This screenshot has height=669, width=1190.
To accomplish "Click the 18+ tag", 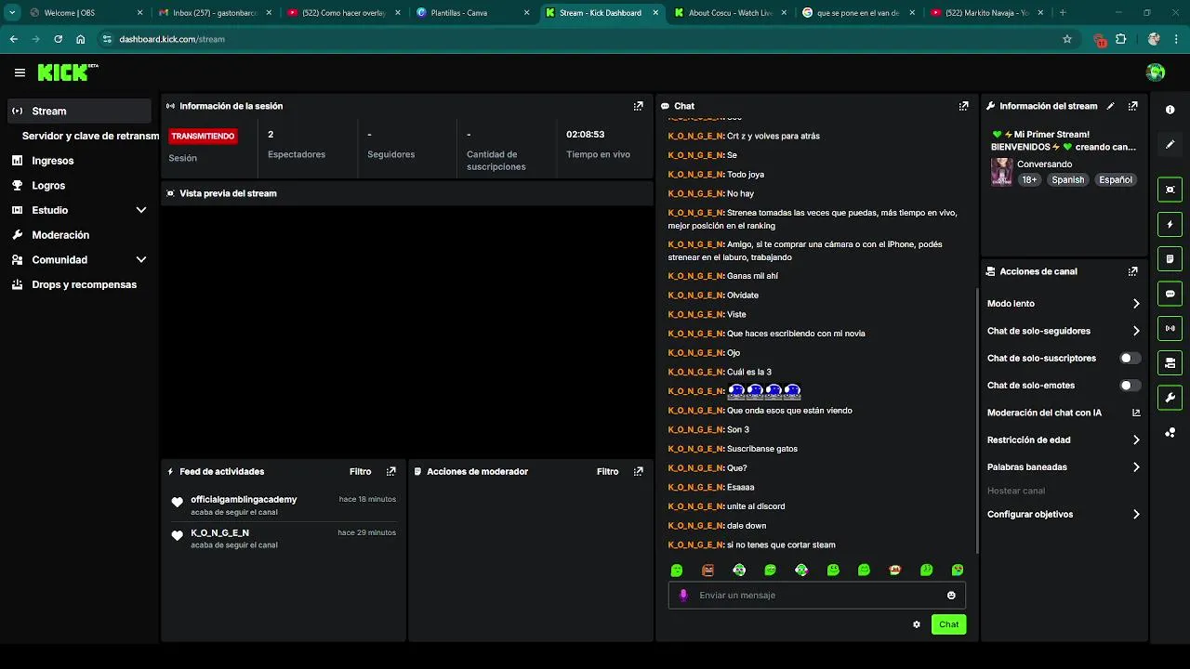I will 1029,179.
